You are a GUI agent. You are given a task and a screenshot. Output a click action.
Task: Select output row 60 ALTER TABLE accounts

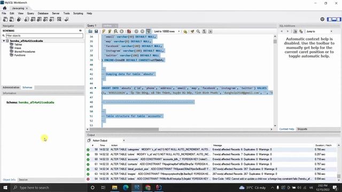[211, 159]
